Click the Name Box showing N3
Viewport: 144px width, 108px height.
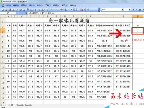[x=8, y=13]
